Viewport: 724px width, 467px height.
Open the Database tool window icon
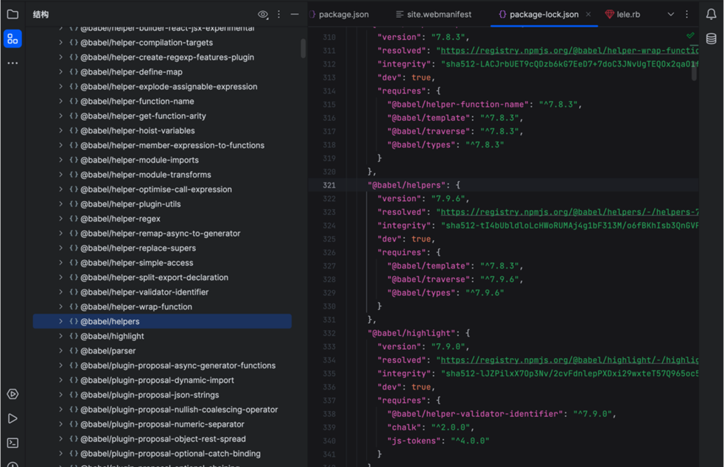pyautogui.click(x=711, y=39)
